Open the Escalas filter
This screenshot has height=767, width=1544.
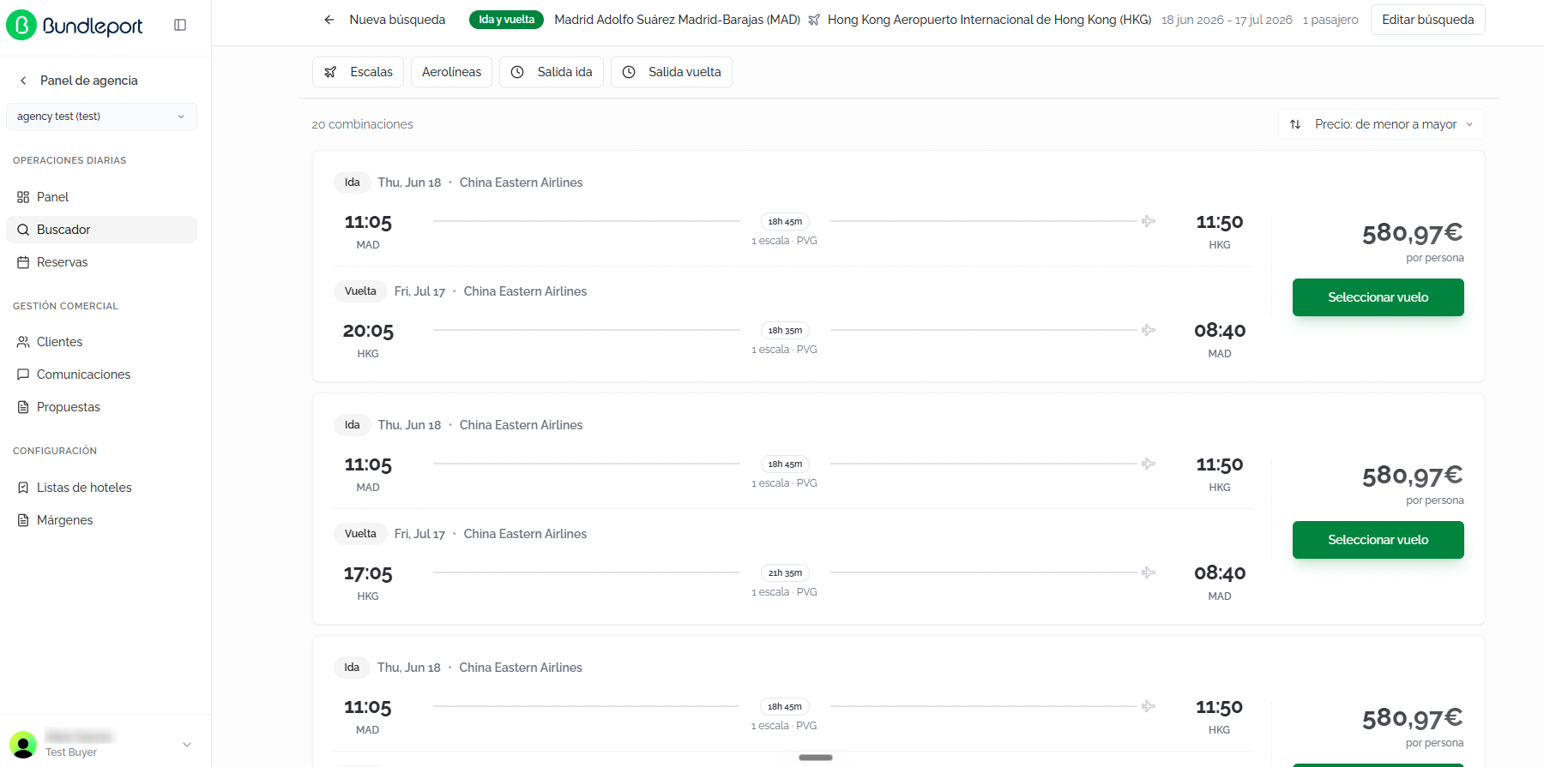coord(359,72)
